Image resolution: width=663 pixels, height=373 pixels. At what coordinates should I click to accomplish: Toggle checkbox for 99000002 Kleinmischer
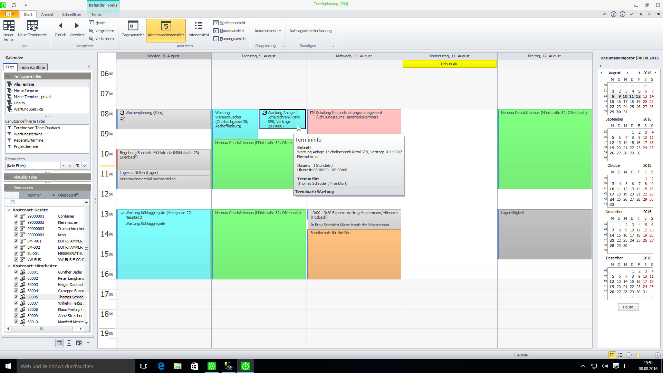tap(16, 222)
